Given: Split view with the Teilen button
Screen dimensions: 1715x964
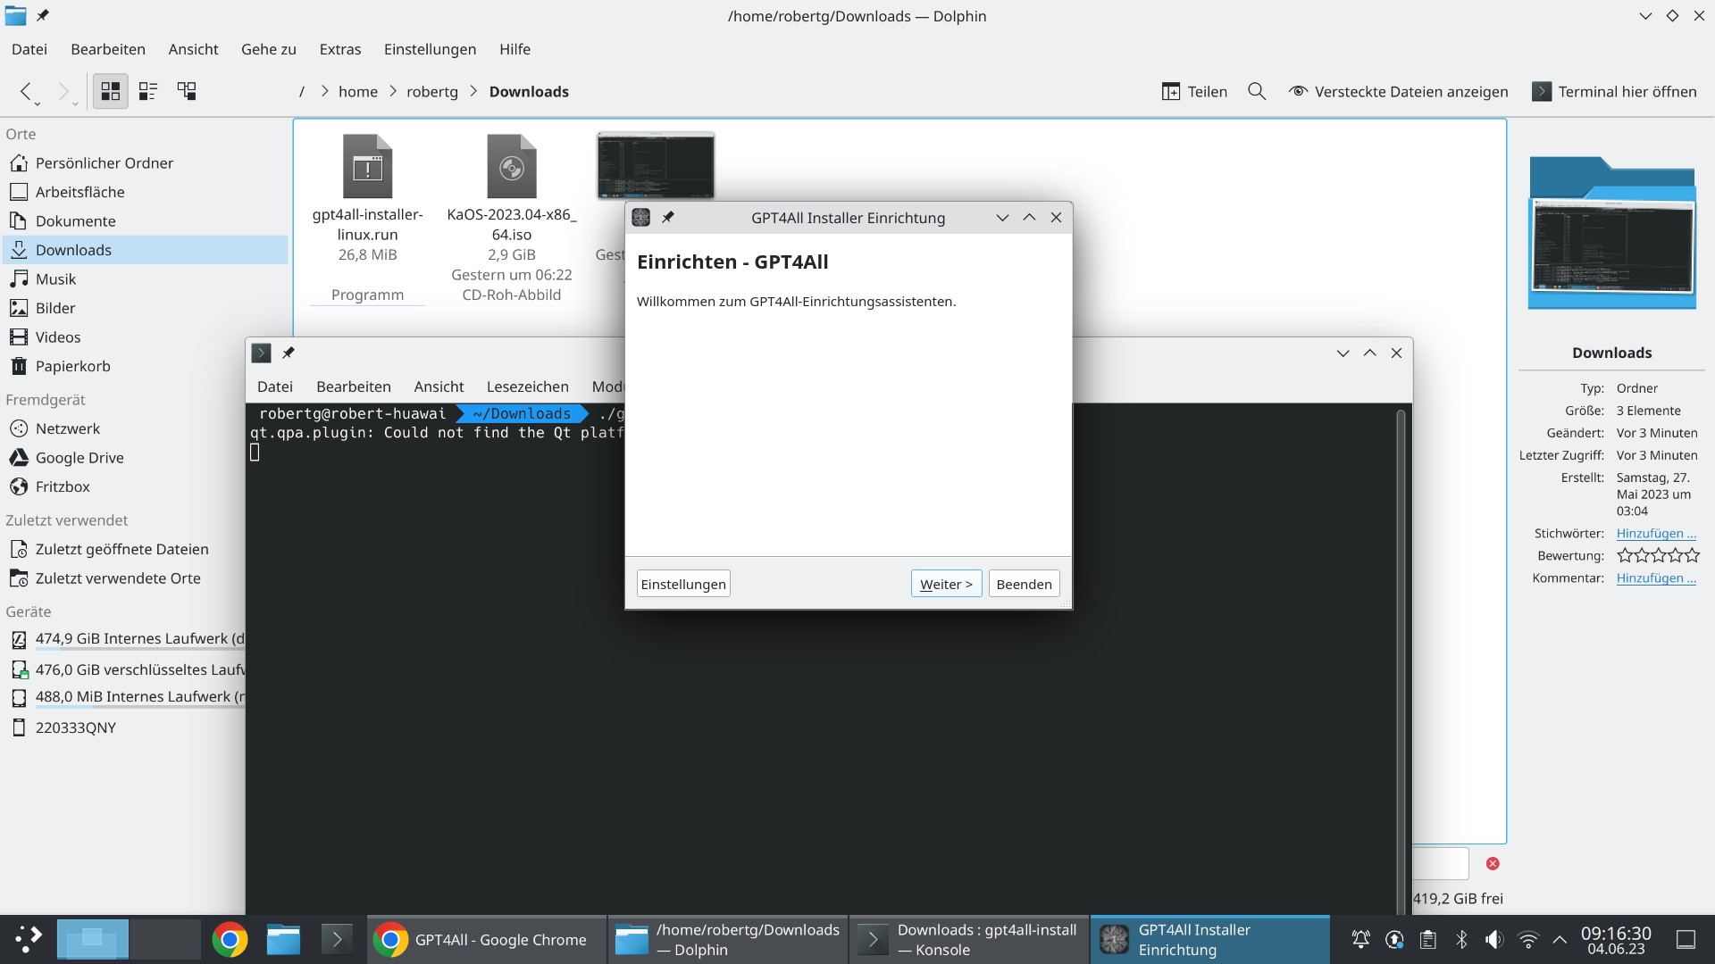Looking at the screenshot, I should [x=1194, y=91].
